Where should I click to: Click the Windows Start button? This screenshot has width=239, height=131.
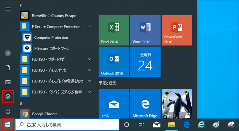pos(8,125)
